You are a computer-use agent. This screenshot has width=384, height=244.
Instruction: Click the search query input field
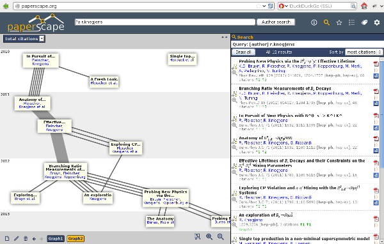(x=165, y=22)
